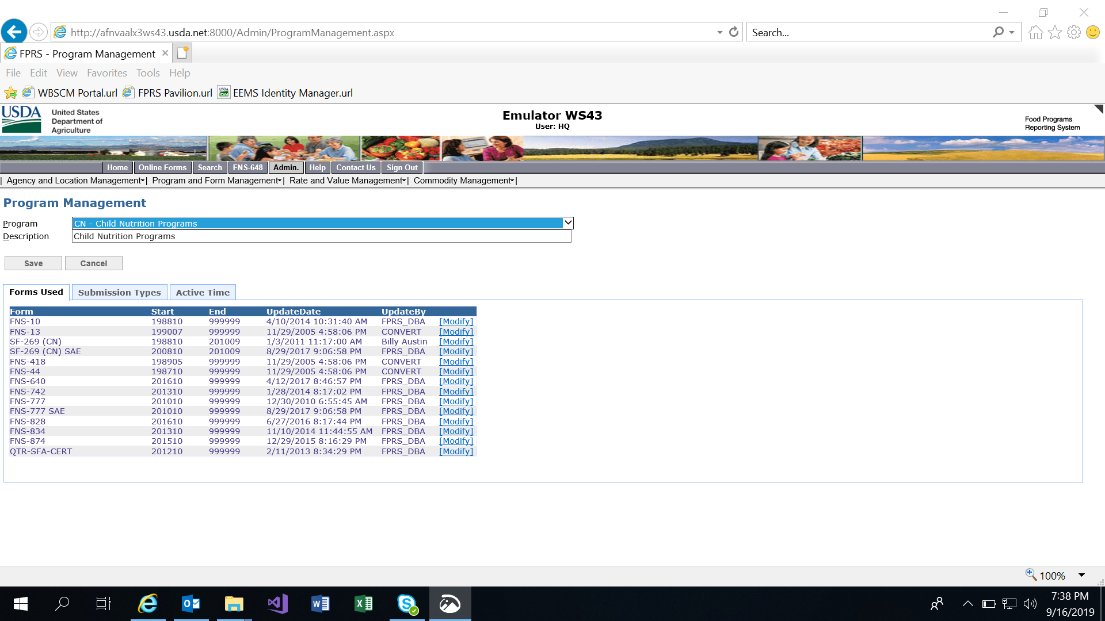Click the smiley feedback icon
Screen dimensions: 1105x621
click(x=1092, y=32)
